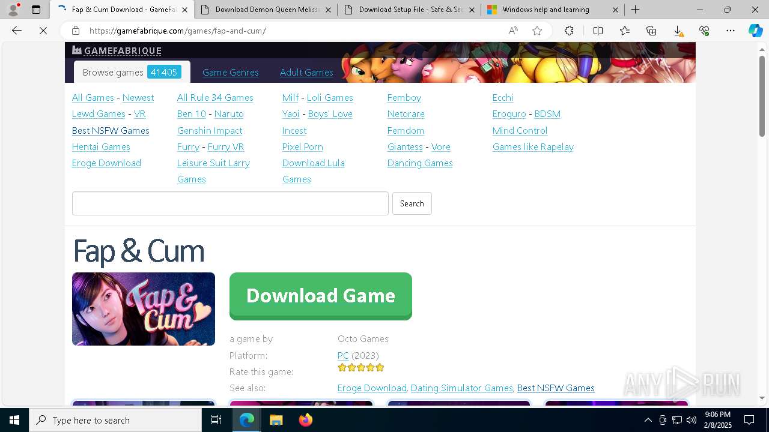This screenshot has height=432, width=769.
Task: Close Windows help and learning tab
Action: 616,10
